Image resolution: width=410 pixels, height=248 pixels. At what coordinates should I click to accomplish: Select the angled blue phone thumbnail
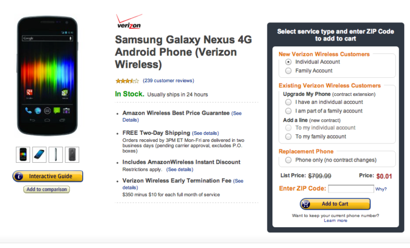click(40, 155)
